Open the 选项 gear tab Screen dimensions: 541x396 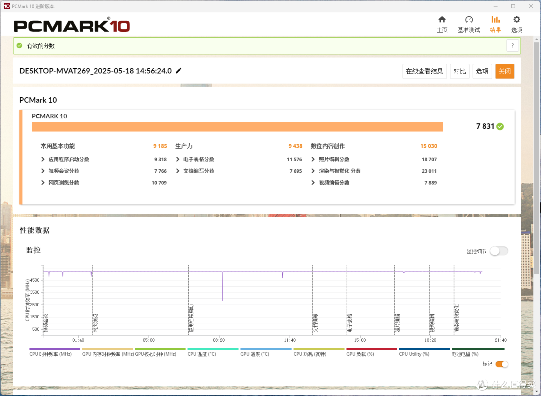[516, 24]
